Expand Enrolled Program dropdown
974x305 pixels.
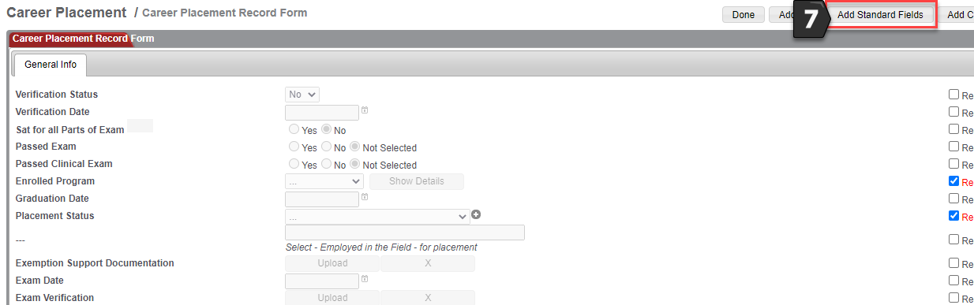(x=324, y=181)
